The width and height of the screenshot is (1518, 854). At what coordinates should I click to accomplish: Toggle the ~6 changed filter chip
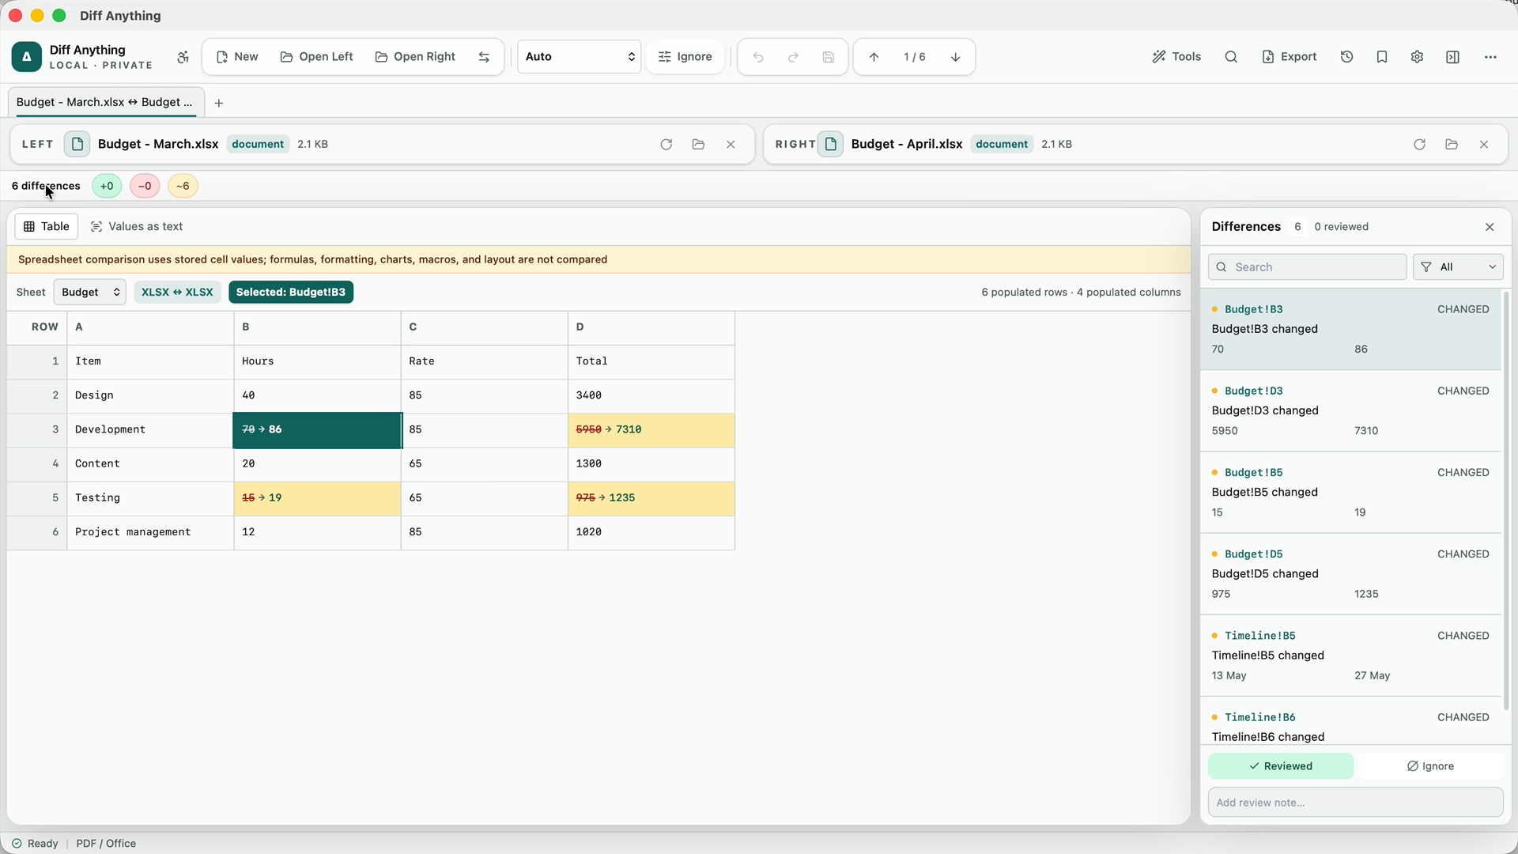click(183, 186)
